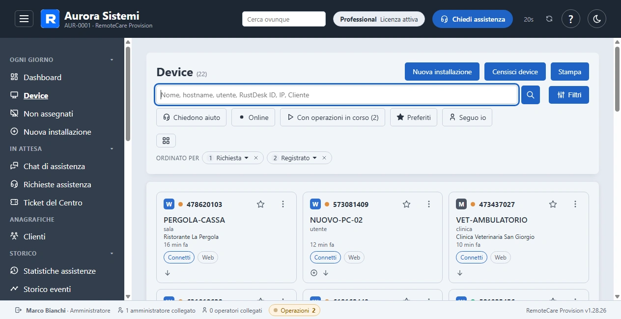Click the Professional Licenza attiva badge
The image size is (621, 319).
tap(379, 19)
